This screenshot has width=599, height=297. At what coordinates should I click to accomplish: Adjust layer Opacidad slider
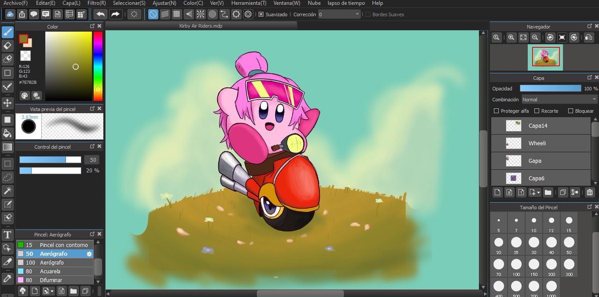[551, 88]
